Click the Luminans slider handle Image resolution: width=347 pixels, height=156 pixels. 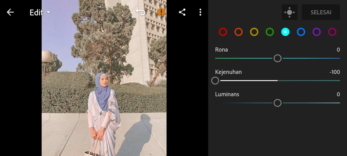(x=278, y=103)
